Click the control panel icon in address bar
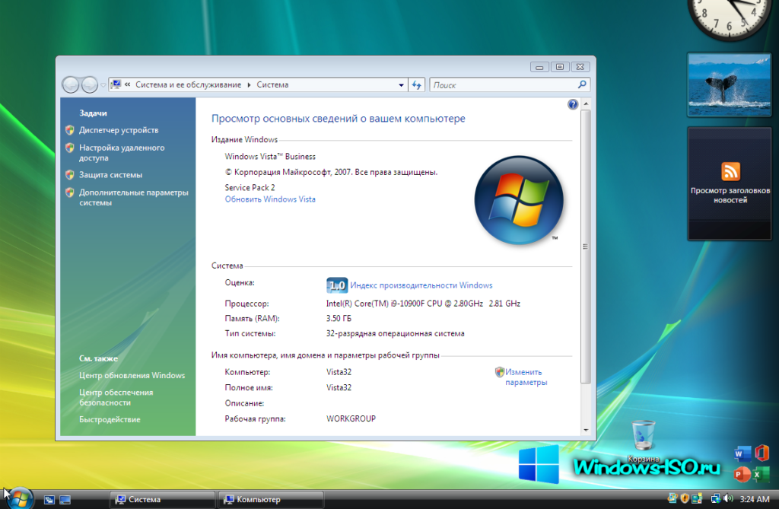Screen dimensions: 779x509 (116, 84)
